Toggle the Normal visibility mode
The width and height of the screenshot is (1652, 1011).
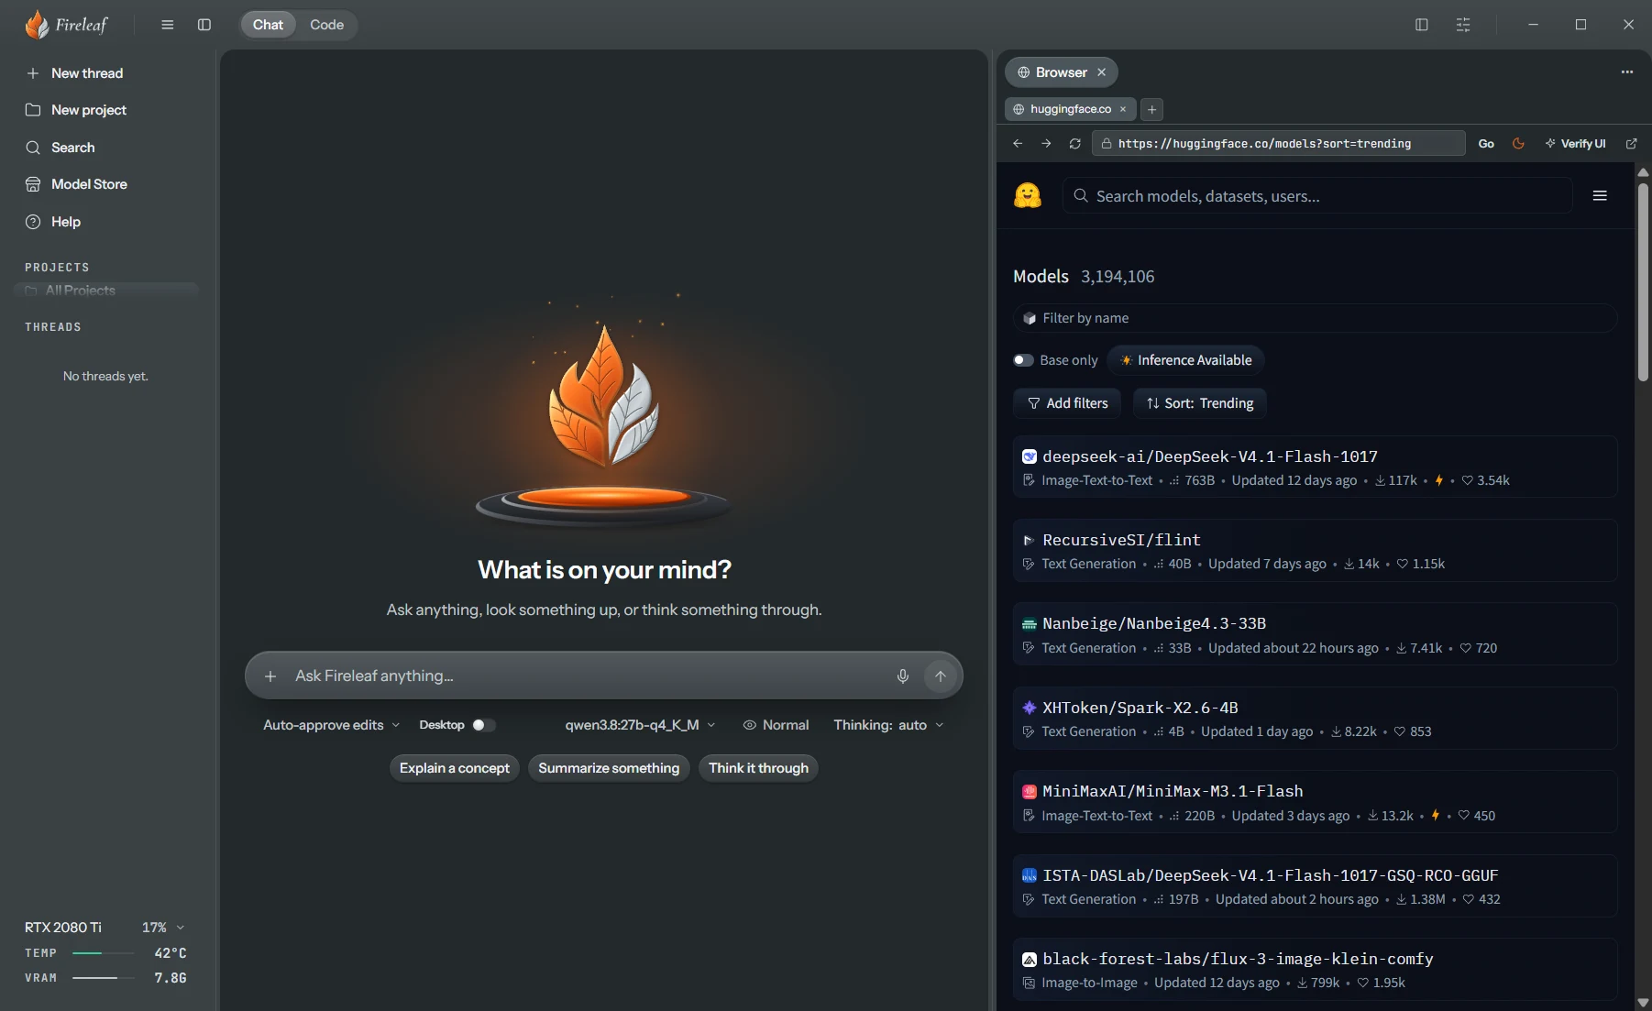(x=776, y=725)
